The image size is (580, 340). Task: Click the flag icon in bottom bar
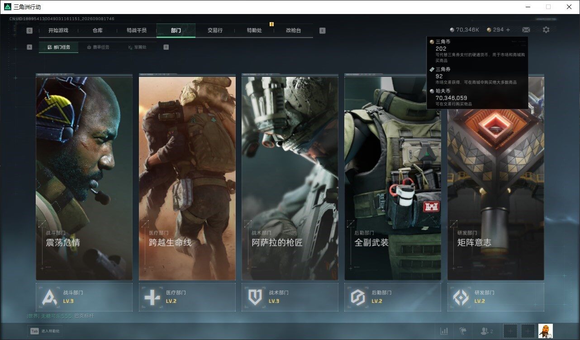tap(463, 331)
